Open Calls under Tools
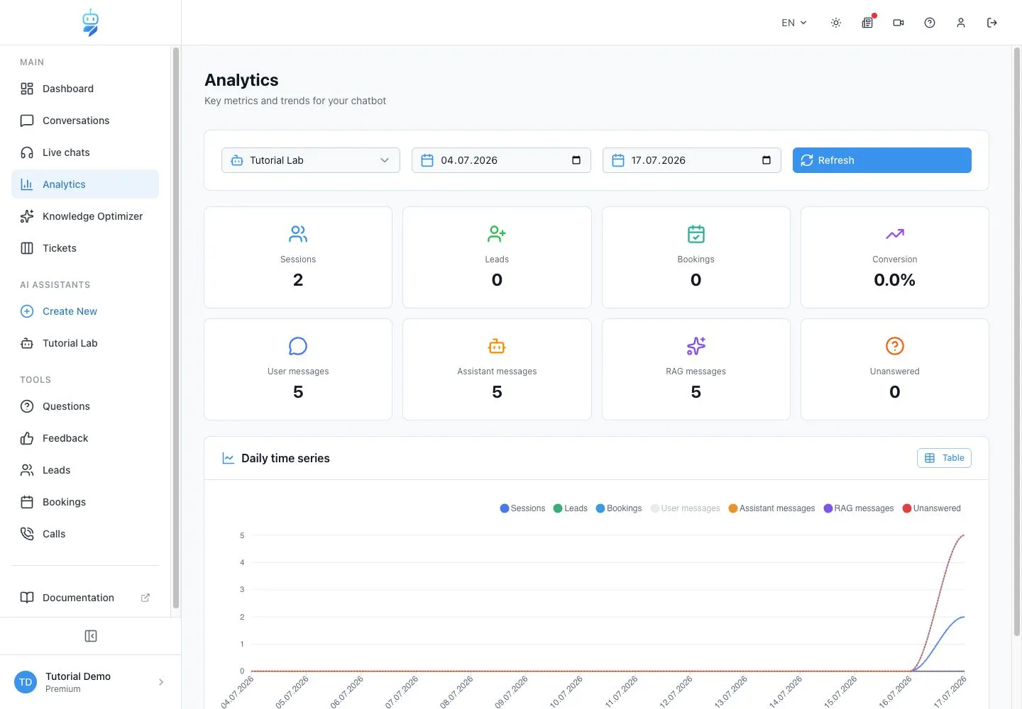The height and width of the screenshot is (709, 1022). pos(85,534)
